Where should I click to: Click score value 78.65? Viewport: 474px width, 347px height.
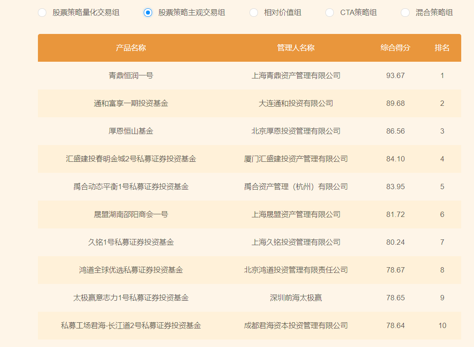(396, 298)
